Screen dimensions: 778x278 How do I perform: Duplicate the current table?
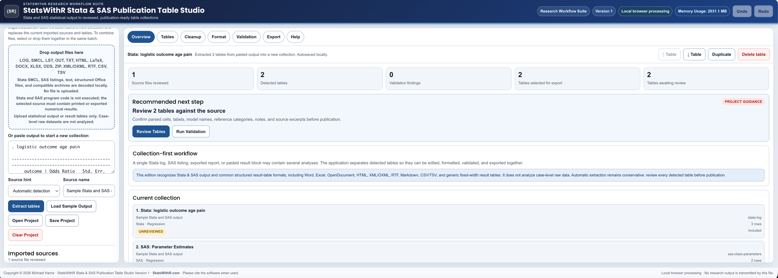721,54
